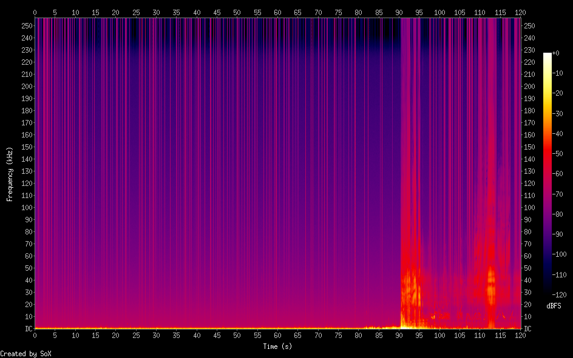Click the 30 second tick on top time axis

click(156, 12)
